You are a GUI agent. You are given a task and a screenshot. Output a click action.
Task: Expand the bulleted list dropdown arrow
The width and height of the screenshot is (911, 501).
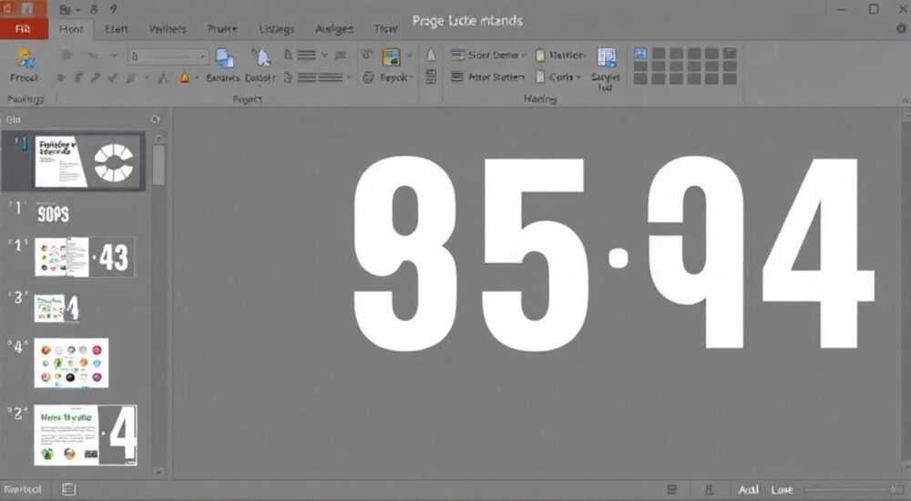point(324,56)
